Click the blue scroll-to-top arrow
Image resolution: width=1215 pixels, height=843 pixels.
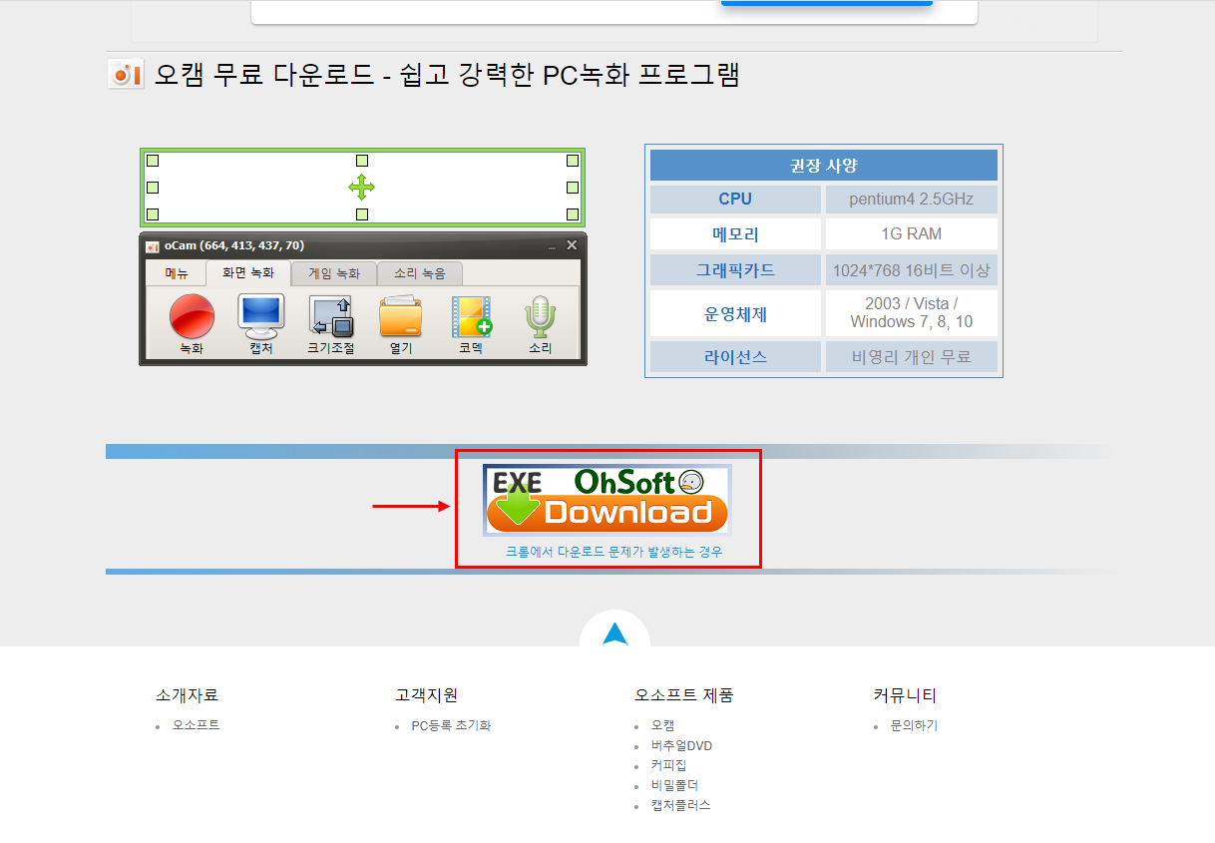[614, 634]
